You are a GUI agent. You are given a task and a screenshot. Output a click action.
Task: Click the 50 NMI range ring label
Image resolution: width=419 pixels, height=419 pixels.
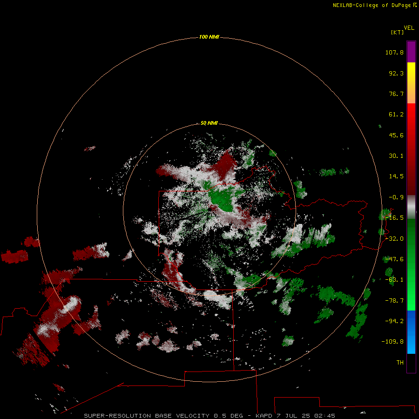209,123
